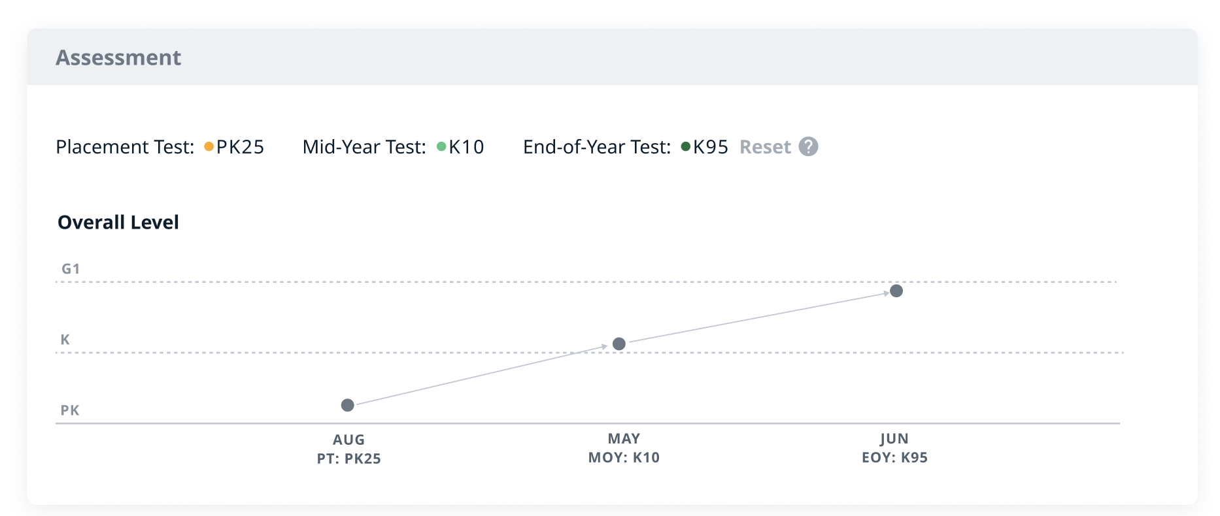Click the AUG PT: PK25 axis label
1220x516 pixels.
(x=348, y=449)
